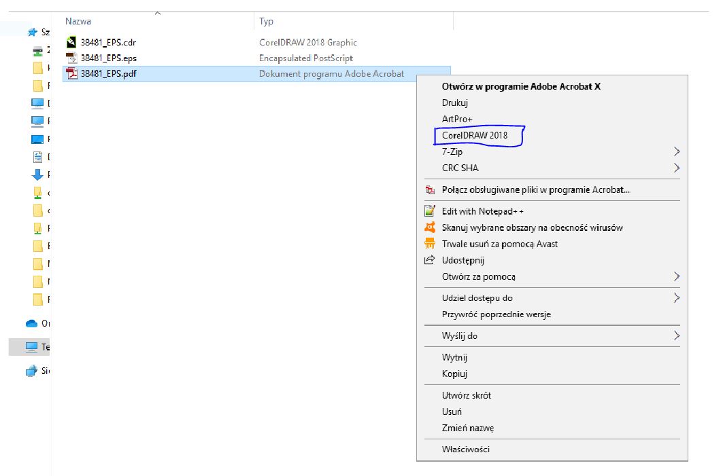Expand the CRC SHA submenu arrow
723x476 pixels.
[676, 168]
